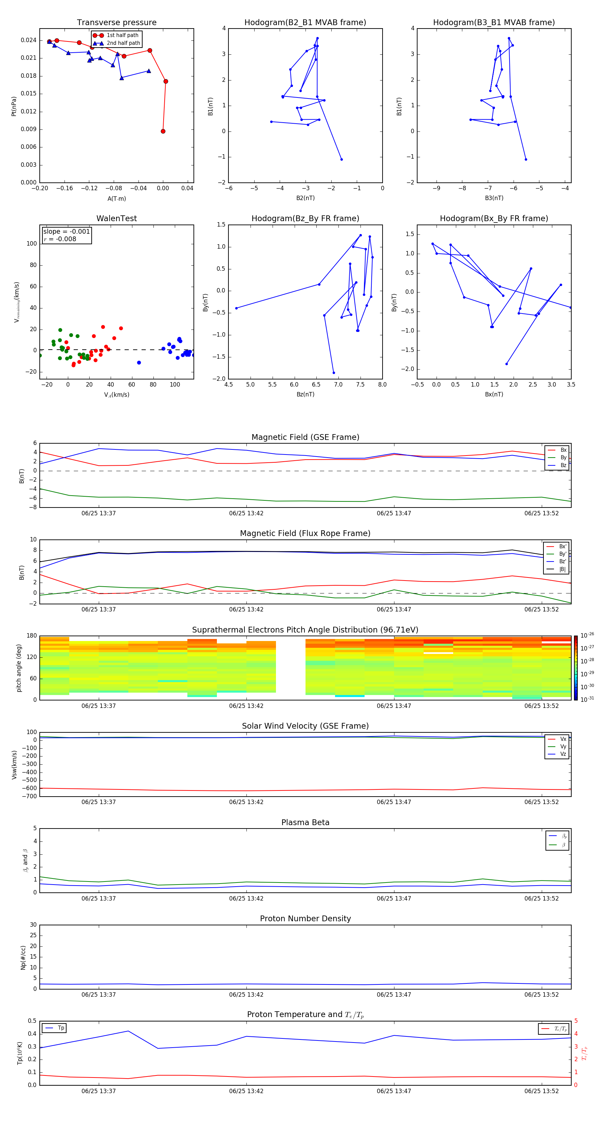Click the red "Te/Tp" right-axis label
The height and width of the screenshot is (1121, 611).
pyautogui.click(x=585, y=1053)
